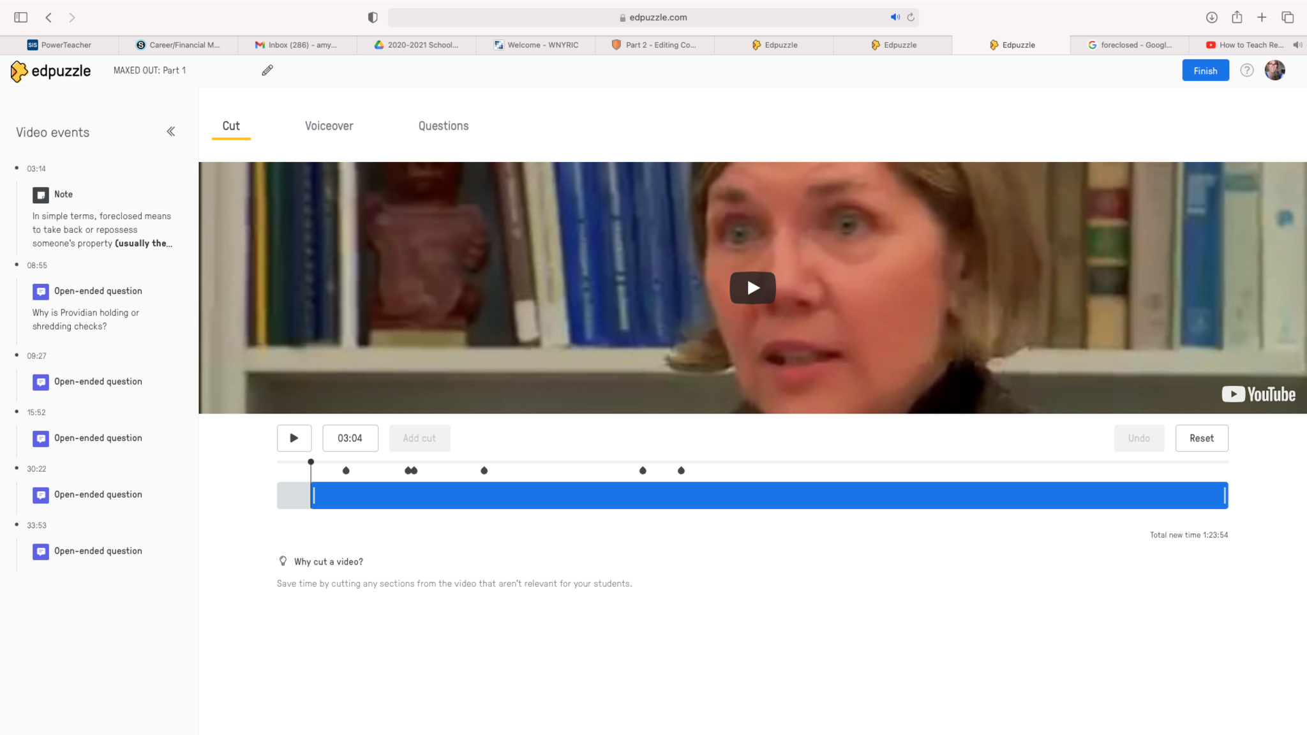1307x735 pixels.
Task: Click the blue Finish button
Action: tap(1205, 70)
